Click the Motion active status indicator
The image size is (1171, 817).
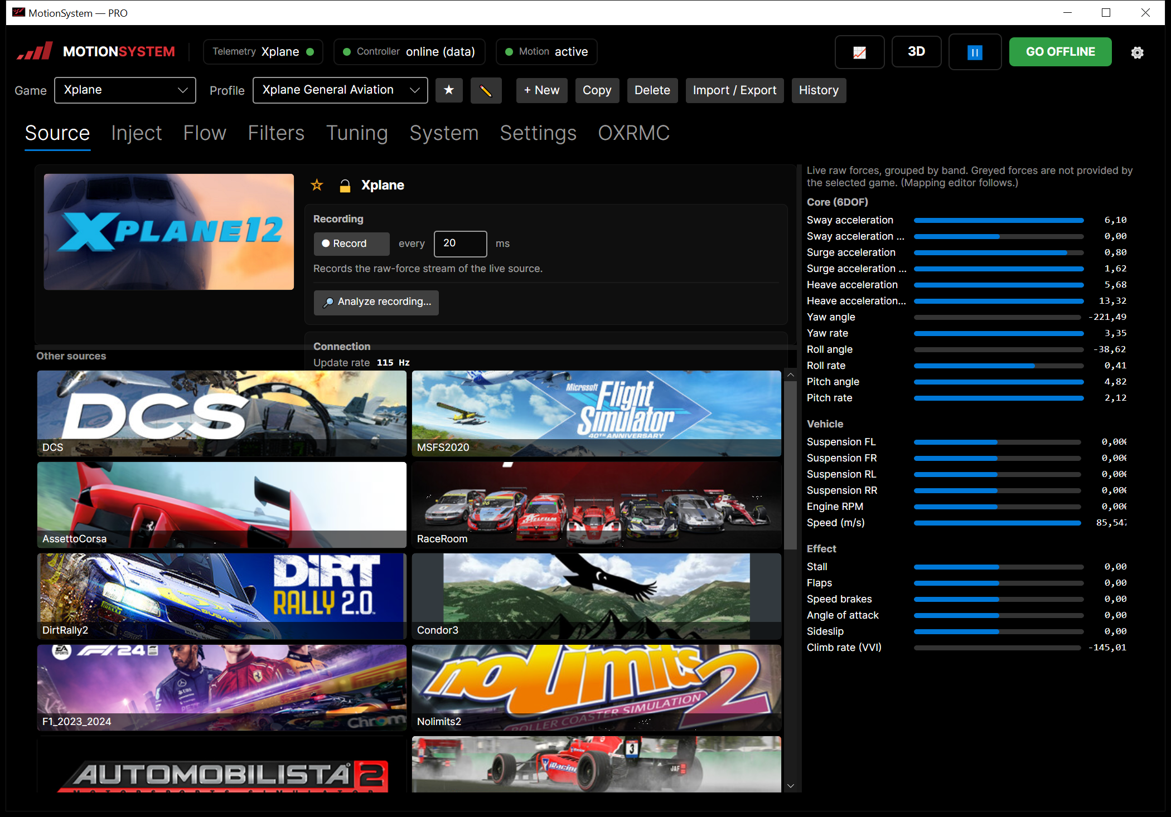tap(546, 52)
